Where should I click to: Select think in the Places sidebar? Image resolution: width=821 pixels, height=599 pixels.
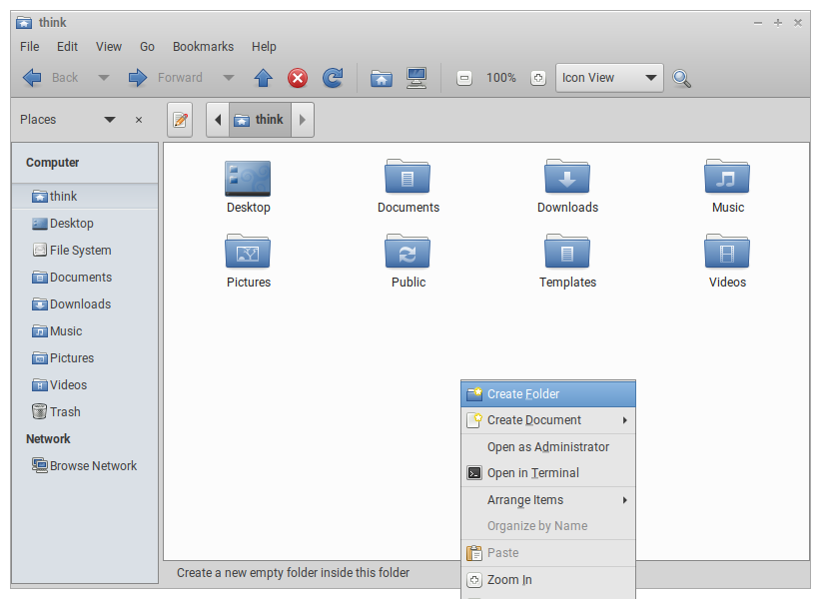(x=85, y=197)
